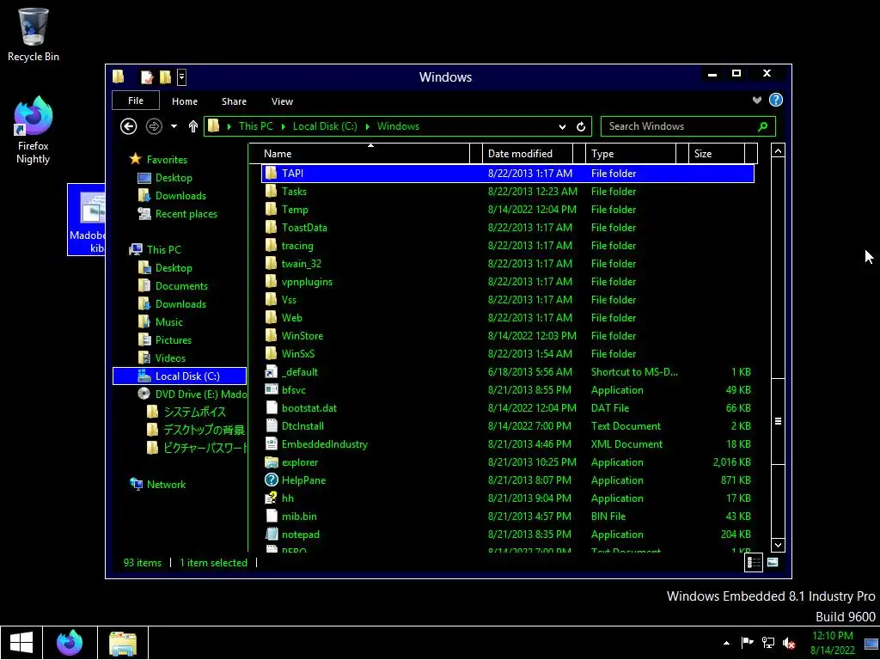Refresh the Windows folder view
The width and height of the screenshot is (880, 660).
[581, 127]
